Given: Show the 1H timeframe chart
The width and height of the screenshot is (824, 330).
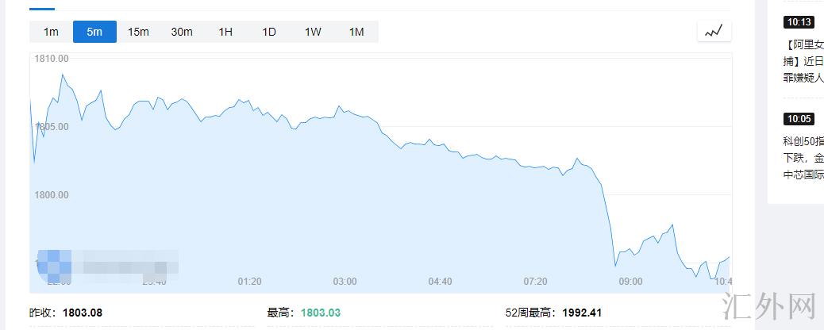Looking at the screenshot, I should click(225, 32).
